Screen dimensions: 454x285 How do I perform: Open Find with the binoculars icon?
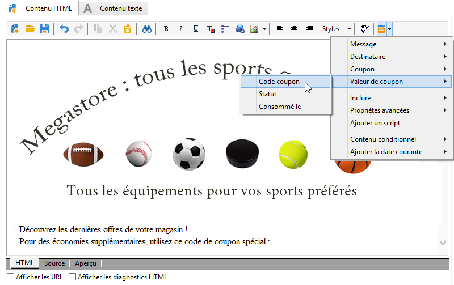(x=147, y=29)
